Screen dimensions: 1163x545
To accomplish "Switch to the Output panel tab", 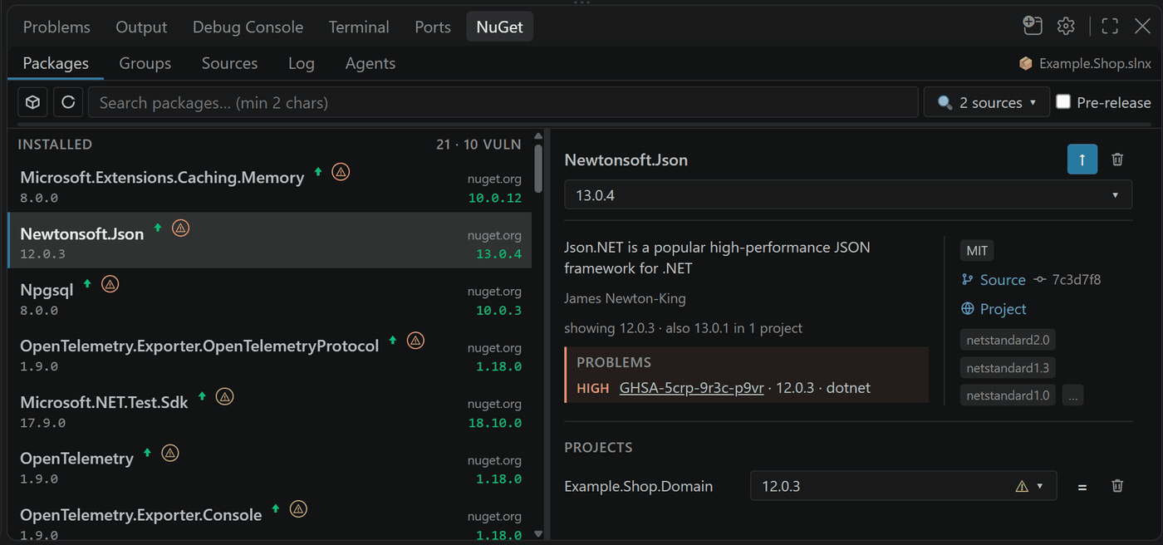I will click(x=141, y=27).
